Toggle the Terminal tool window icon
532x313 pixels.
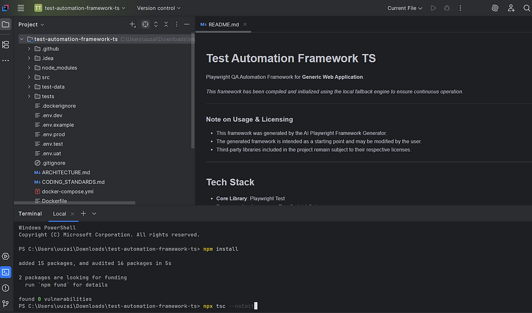(6, 272)
